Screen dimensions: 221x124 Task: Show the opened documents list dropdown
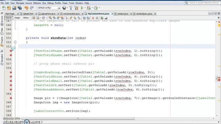215,13
